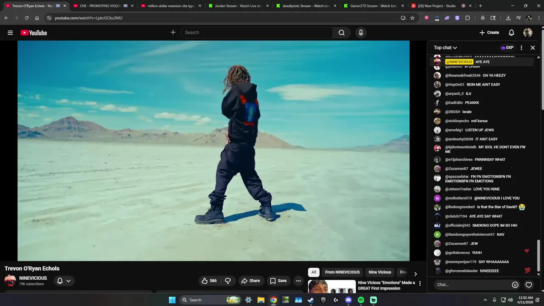544x306 pixels.
Task: Open emoji picker in chat box
Action: (x=515, y=285)
